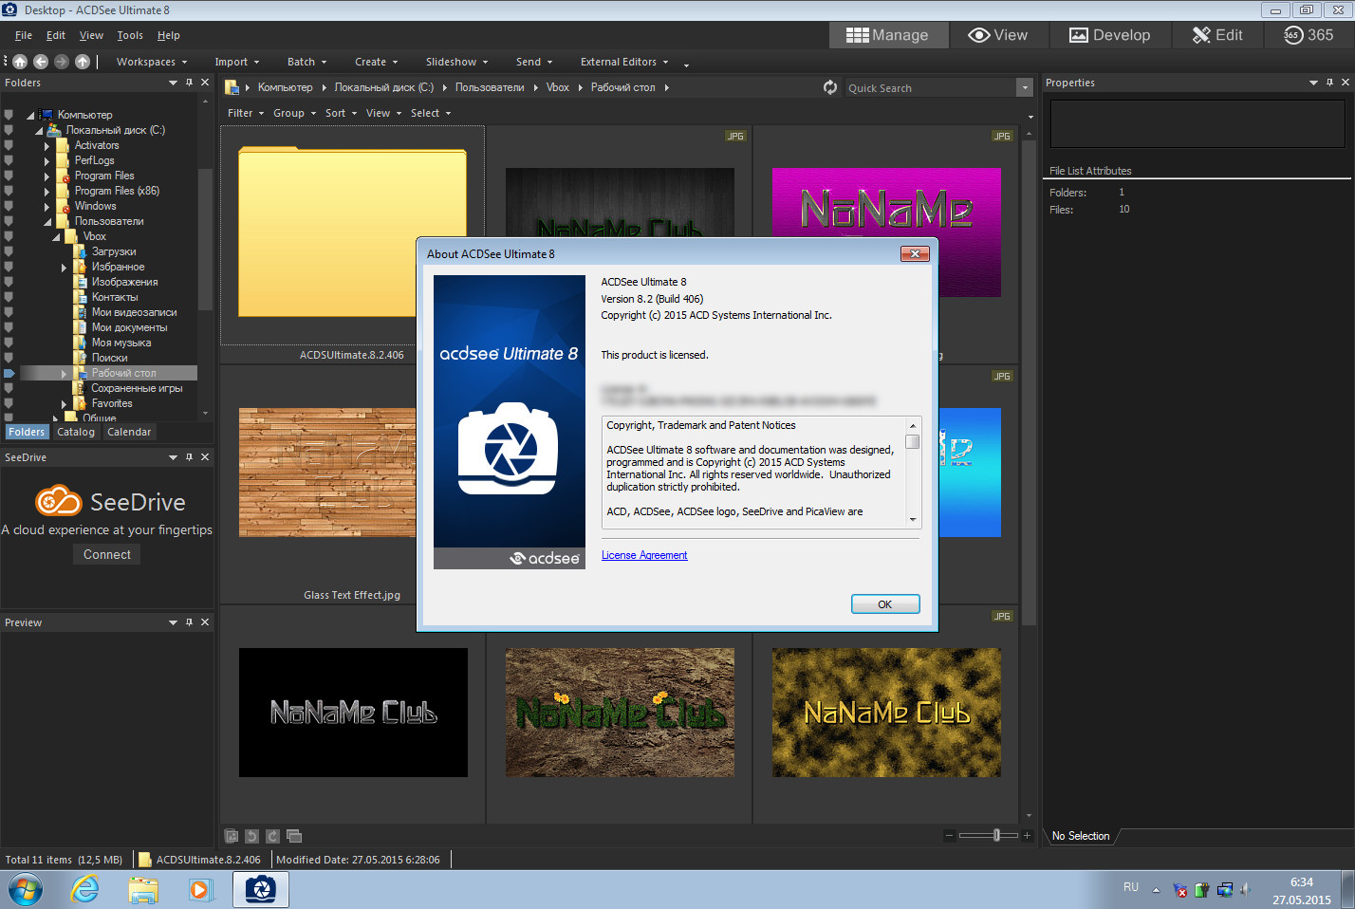Go up one folder level arrow icon
Image resolution: width=1355 pixels, height=909 pixels.
pyautogui.click(x=83, y=62)
